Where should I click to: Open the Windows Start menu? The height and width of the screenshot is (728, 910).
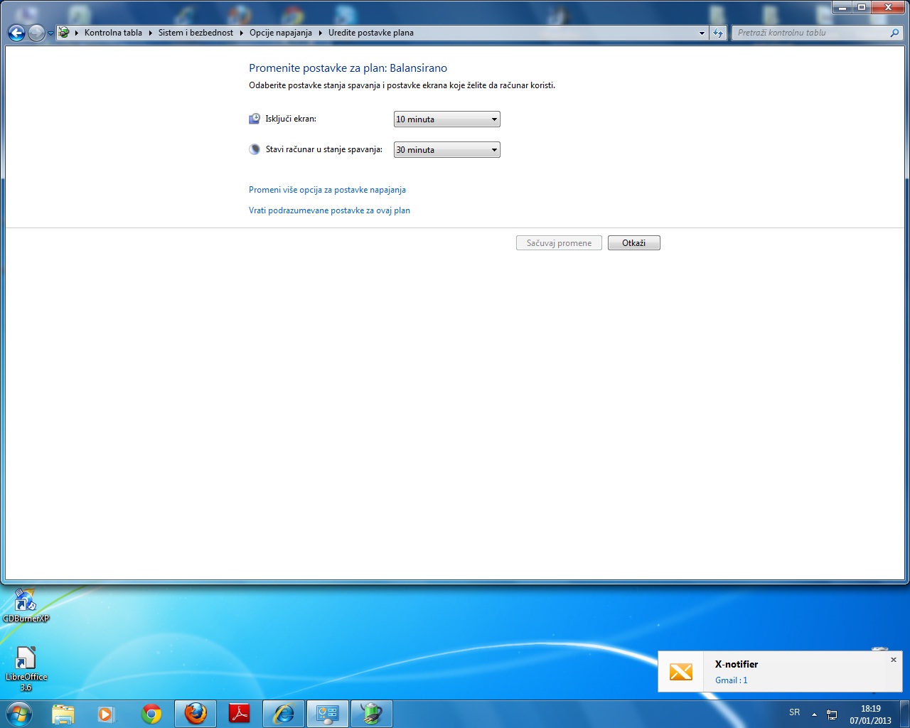pyautogui.click(x=19, y=714)
